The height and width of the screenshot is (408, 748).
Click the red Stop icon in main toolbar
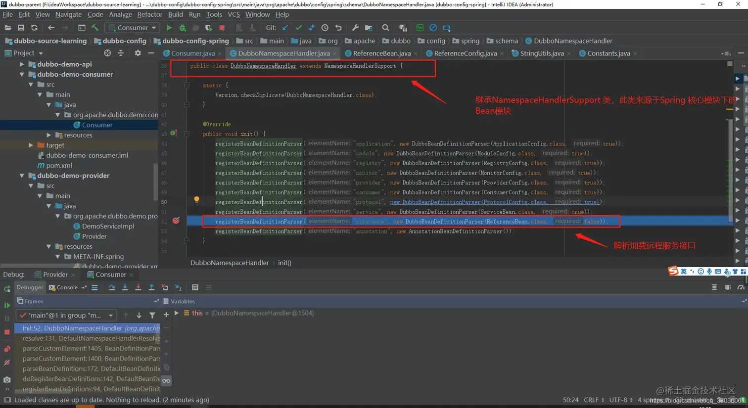pyautogui.click(x=222, y=28)
